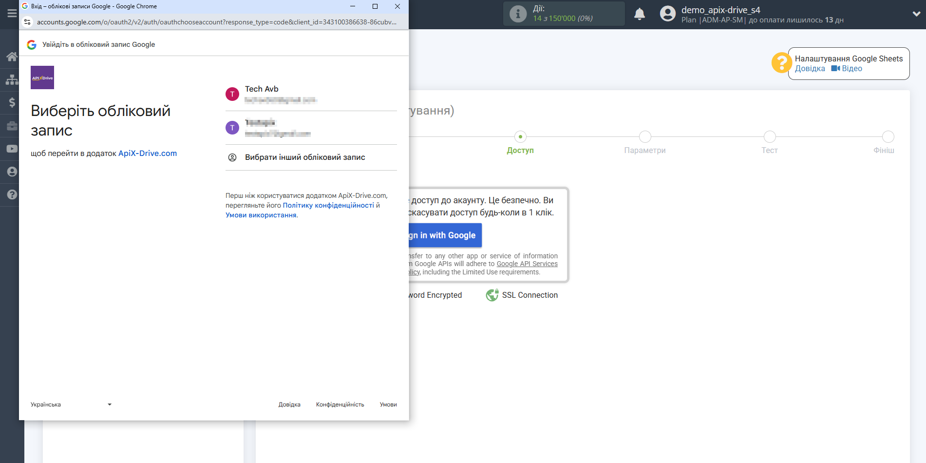The height and width of the screenshot is (463, 926).
Task: Open the question mark help icon in sidebar
Action: point(12,194)
